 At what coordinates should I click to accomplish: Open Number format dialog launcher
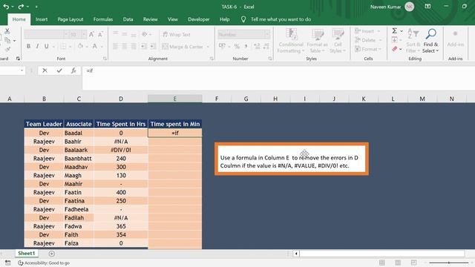click(x=270, y=59)
